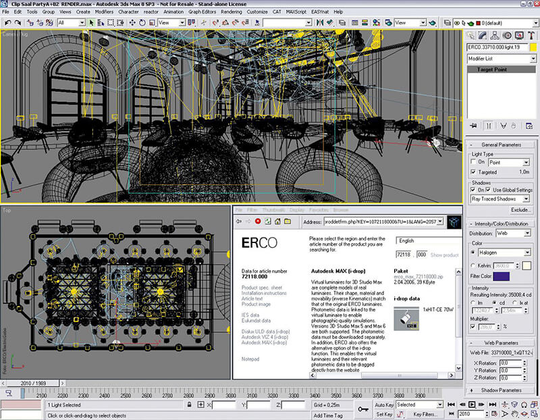Toggle the Targeted checkbox
The width and height of the screenshot is (540, 420).
(x=473, y=172)
